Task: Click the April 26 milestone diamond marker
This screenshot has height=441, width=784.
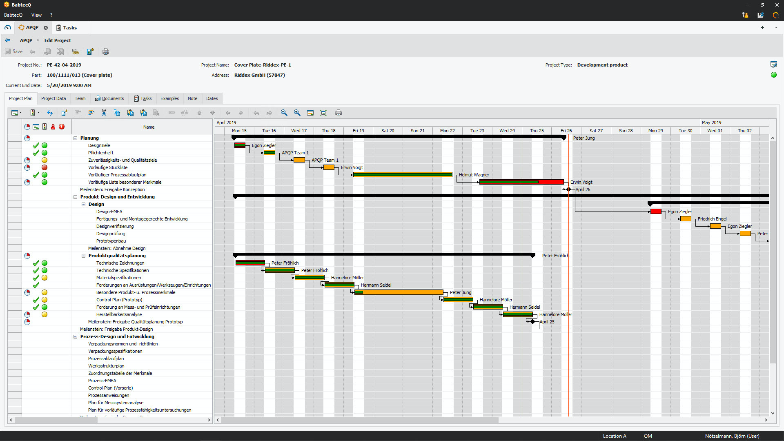Action: [x=568, y=189]
